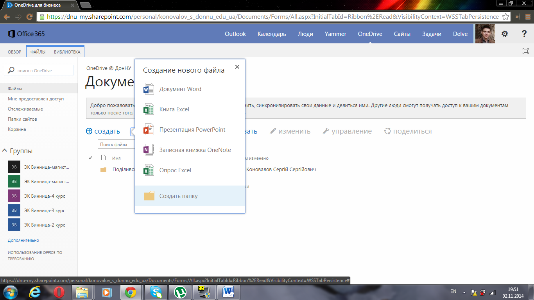Open Сайты in top navigation
Viewport: 534px width, 300px height.
(x=402, y=34)
